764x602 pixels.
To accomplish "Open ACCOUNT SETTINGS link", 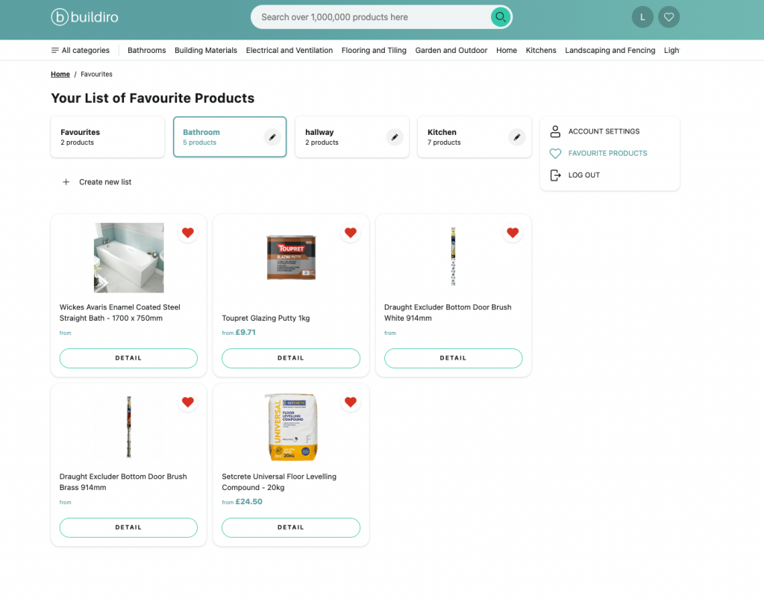I will 604,131.
